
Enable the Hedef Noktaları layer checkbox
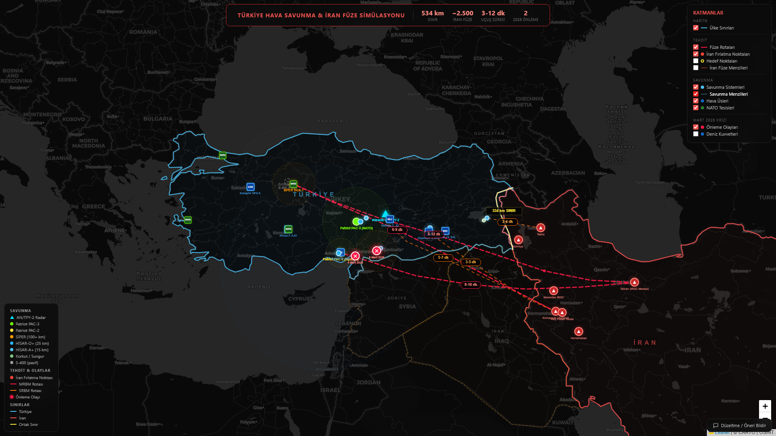pos(696,61)
